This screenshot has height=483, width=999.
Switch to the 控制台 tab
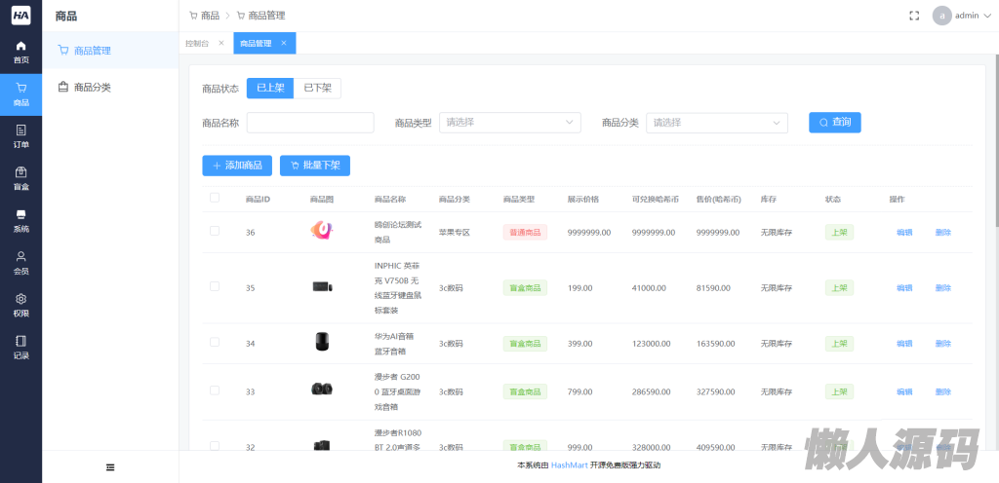pos(197,43)
